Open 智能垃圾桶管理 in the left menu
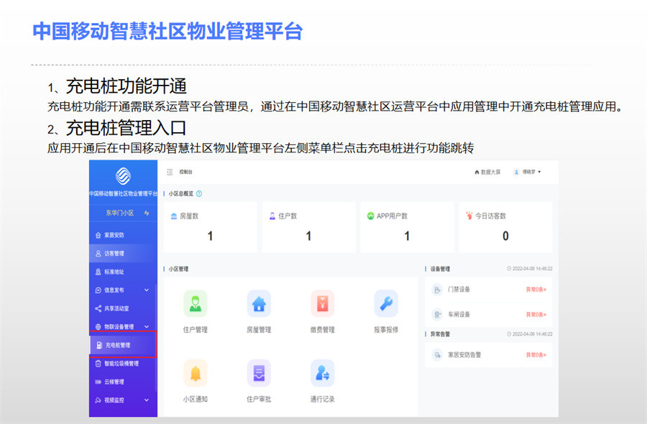This screenshot has width=647, height=424. coord(123,364)
